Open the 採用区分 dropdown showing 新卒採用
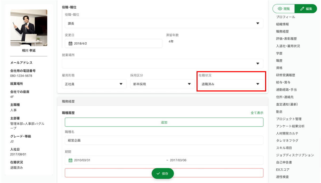The image size is (321, 183). (x=162, y=84)
